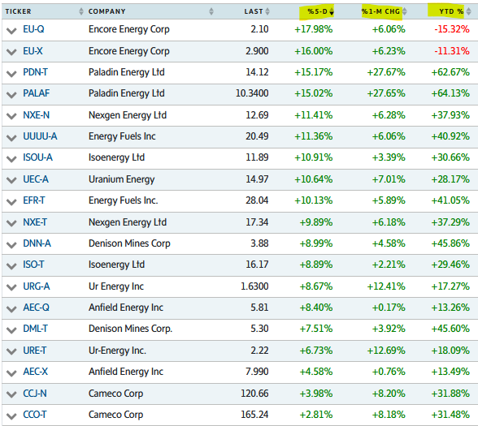Select the -15.32% YTD value
This screenshot has width=478, height=426.
click(x=452, y=29)
